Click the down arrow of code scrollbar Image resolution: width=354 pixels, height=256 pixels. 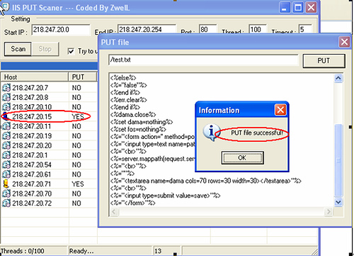(x=338, y=202)
